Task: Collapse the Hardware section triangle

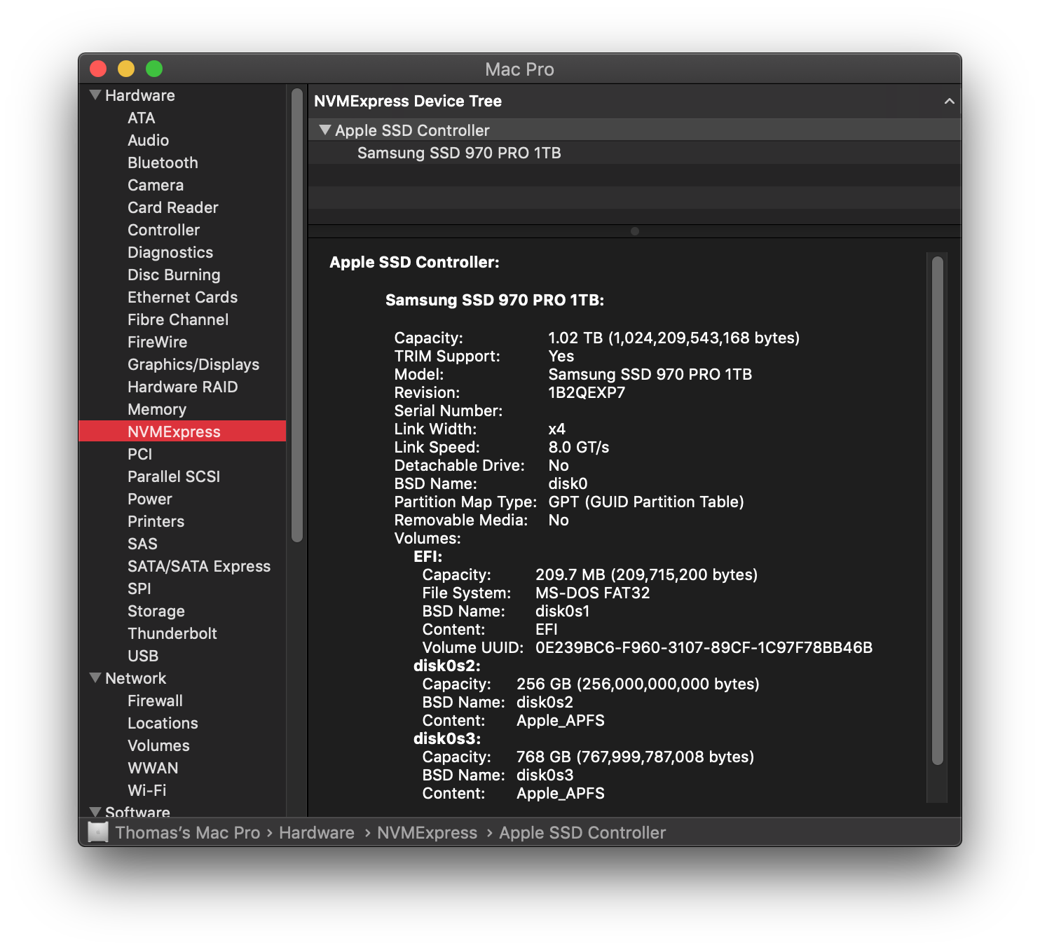Action: coord(95,95)
